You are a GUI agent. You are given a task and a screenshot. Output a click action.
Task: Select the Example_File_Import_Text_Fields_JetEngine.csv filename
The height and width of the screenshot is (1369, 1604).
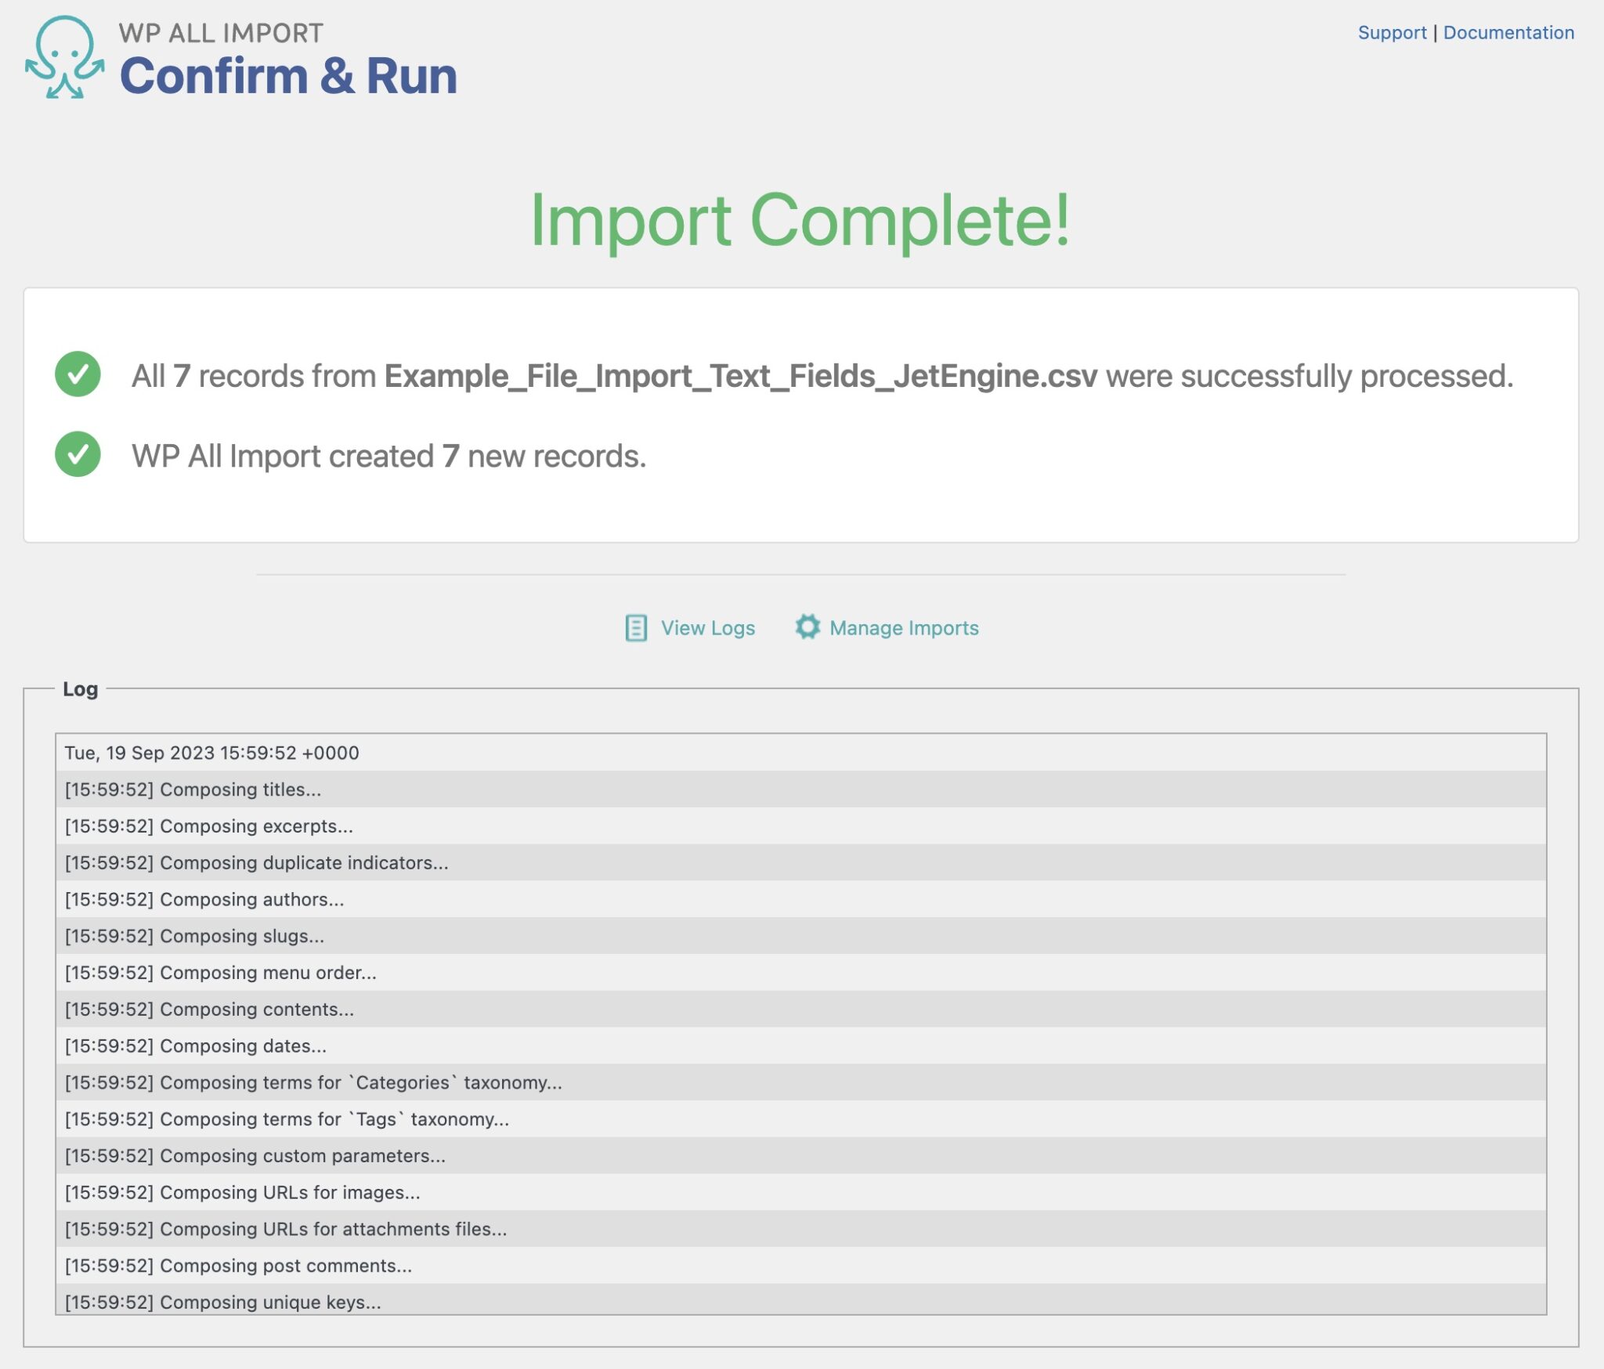[742, 378]
